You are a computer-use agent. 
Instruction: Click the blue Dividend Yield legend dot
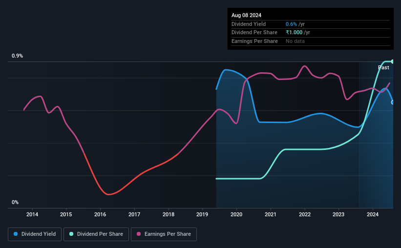pos(16,234)
